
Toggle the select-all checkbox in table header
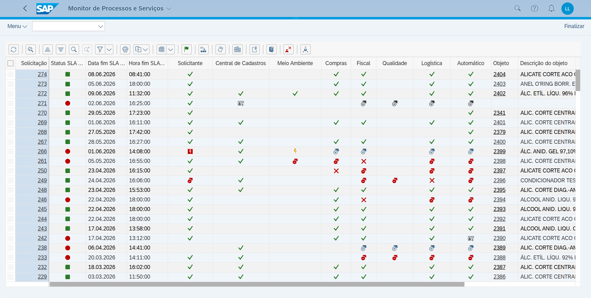pos(10,63)
